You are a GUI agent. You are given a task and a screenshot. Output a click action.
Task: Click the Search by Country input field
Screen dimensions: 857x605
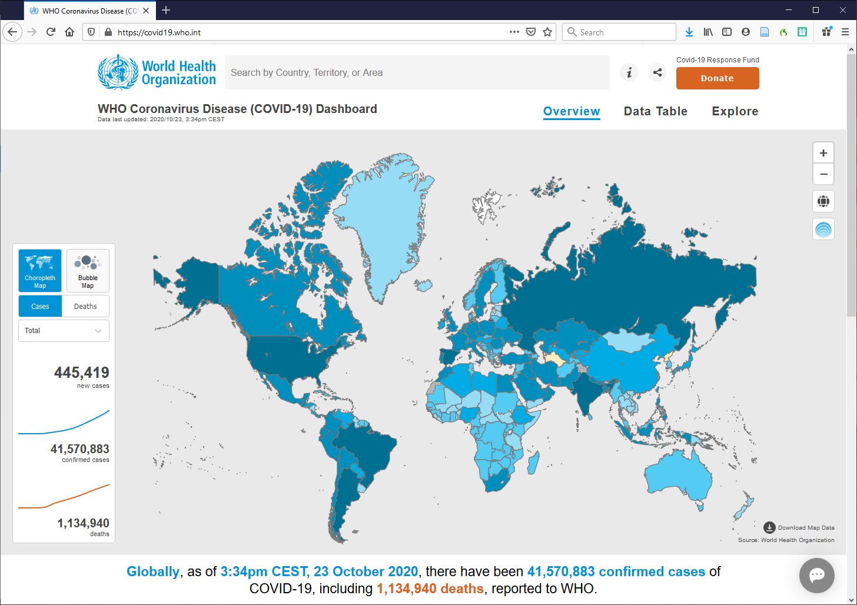pyautogui.click(x=417, y=72)
